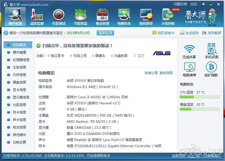Open 手机评测 phone benchmark tool
This screenshot has height=161, width=225.
(211, 51)
